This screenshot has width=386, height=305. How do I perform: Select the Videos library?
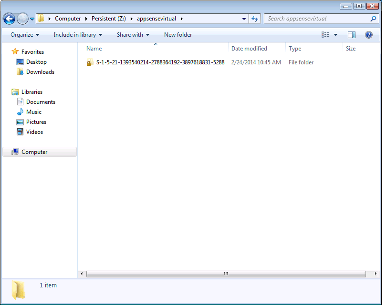tap(34, 132)
